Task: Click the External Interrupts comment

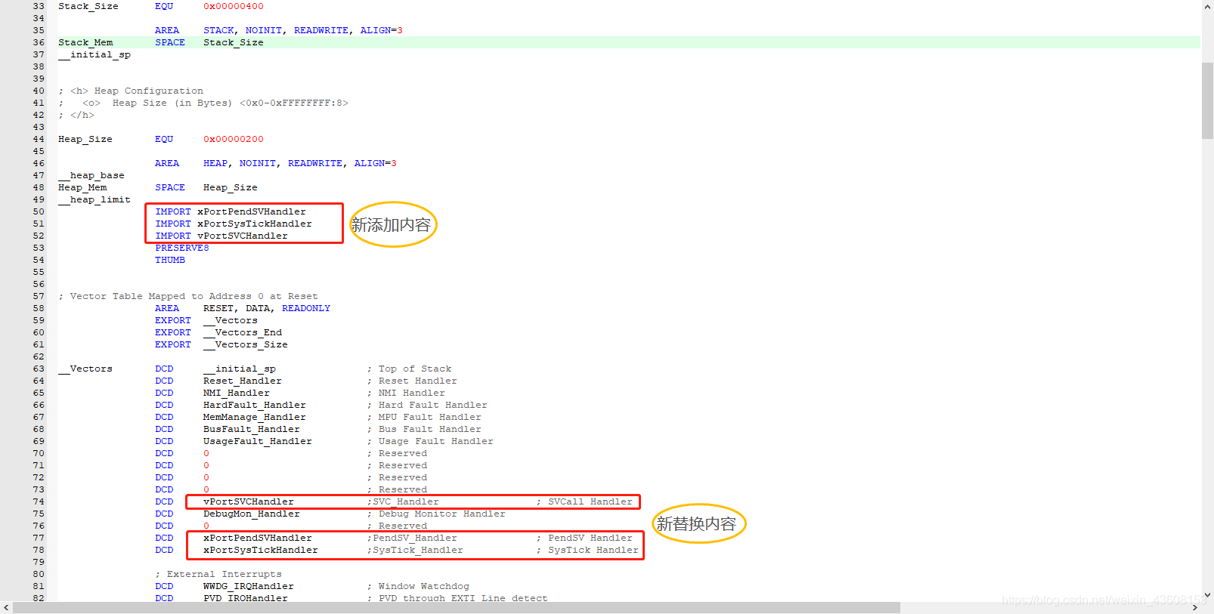Action: coord(218,574)
